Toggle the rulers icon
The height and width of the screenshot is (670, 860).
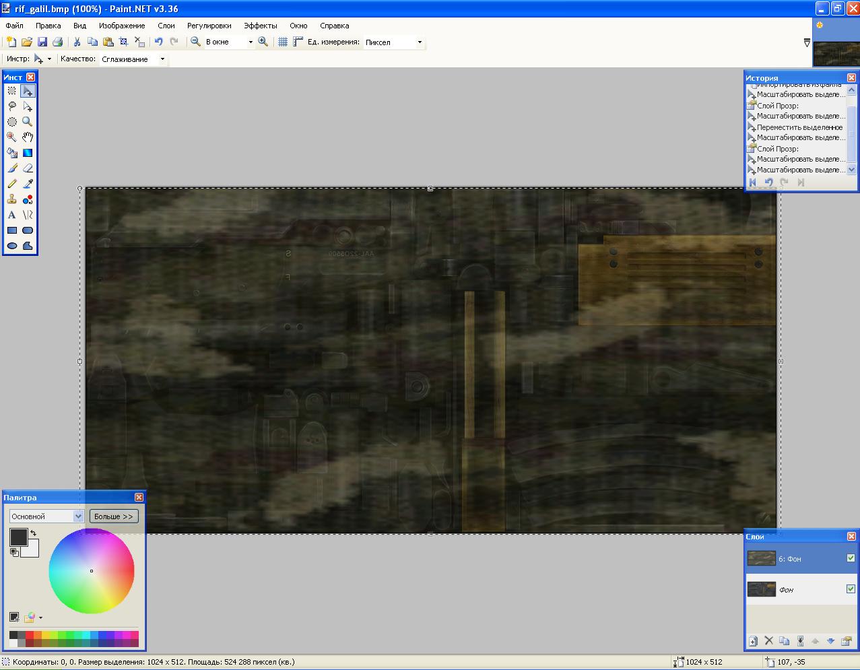[x=298, y=42]
